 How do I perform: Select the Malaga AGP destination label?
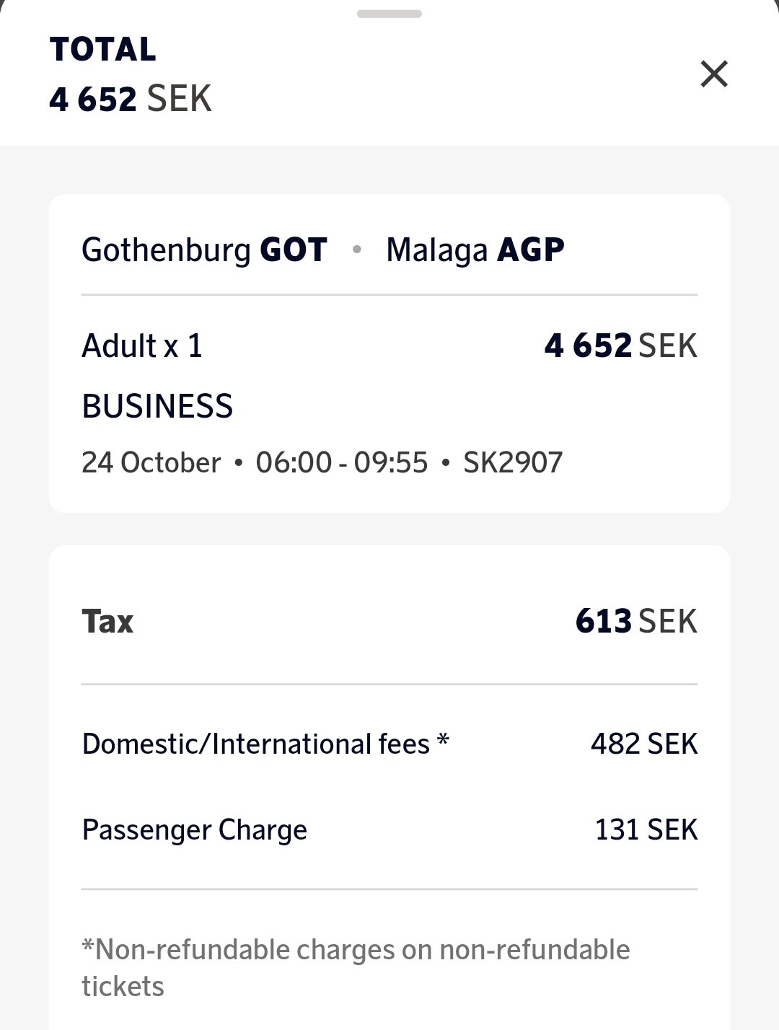tap(475, 250)
